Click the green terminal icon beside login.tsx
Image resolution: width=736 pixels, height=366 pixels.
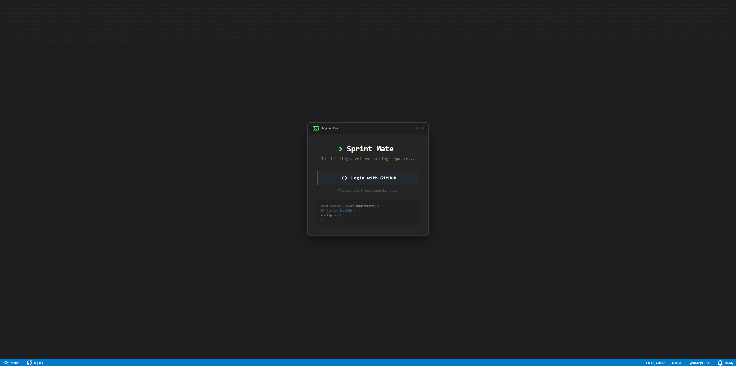(316, 128)
